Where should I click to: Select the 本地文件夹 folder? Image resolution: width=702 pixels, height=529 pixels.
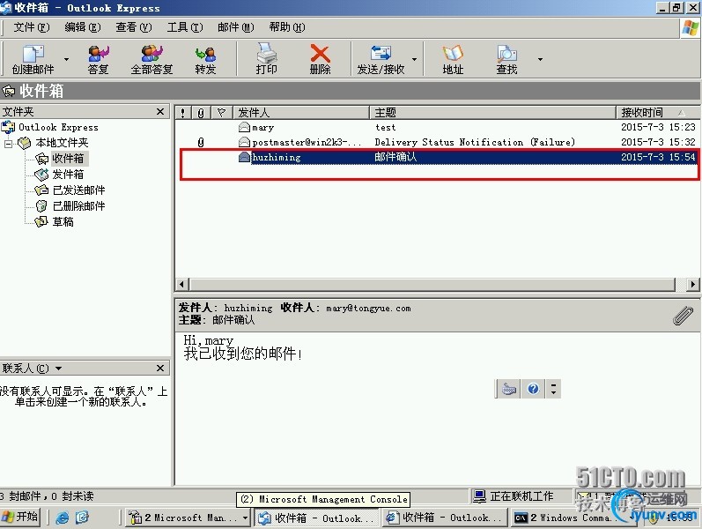pyautogui.click(x=62, y=143)
